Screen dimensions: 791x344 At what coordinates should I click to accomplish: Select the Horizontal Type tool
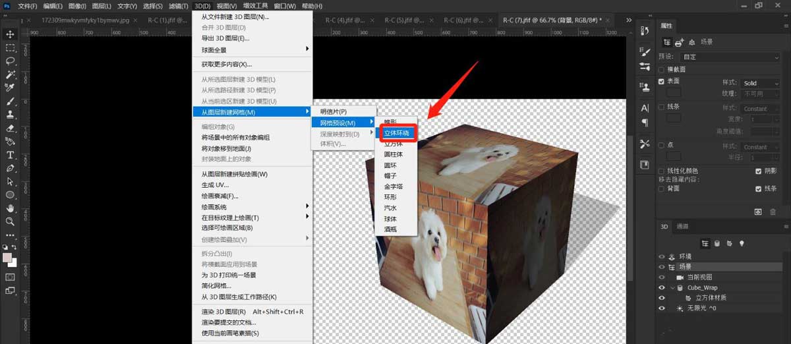[11, 156]
